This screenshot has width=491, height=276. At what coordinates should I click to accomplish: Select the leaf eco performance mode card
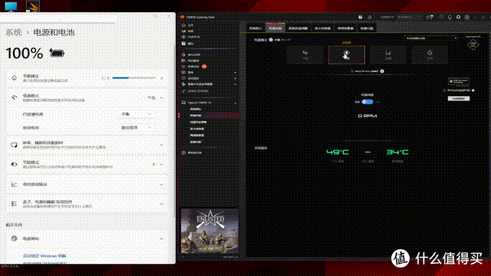tap(305, 54)
